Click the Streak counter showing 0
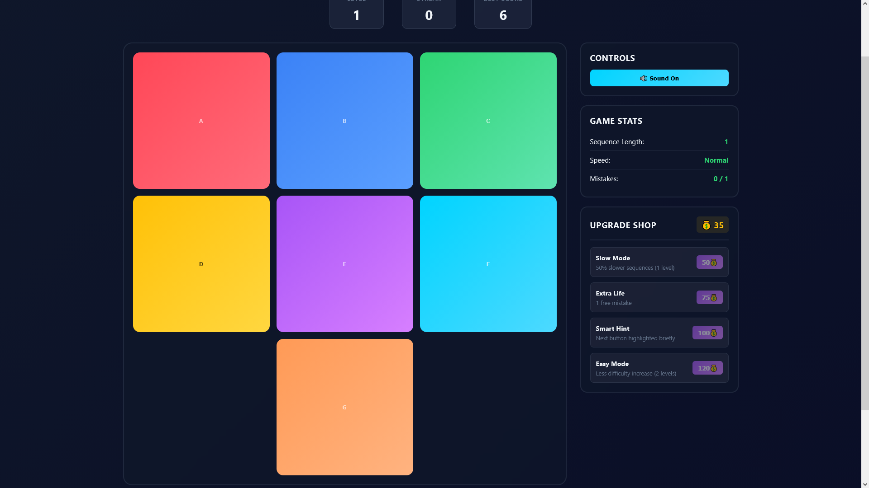The image size is (869, 488). (x=429, y=14)
